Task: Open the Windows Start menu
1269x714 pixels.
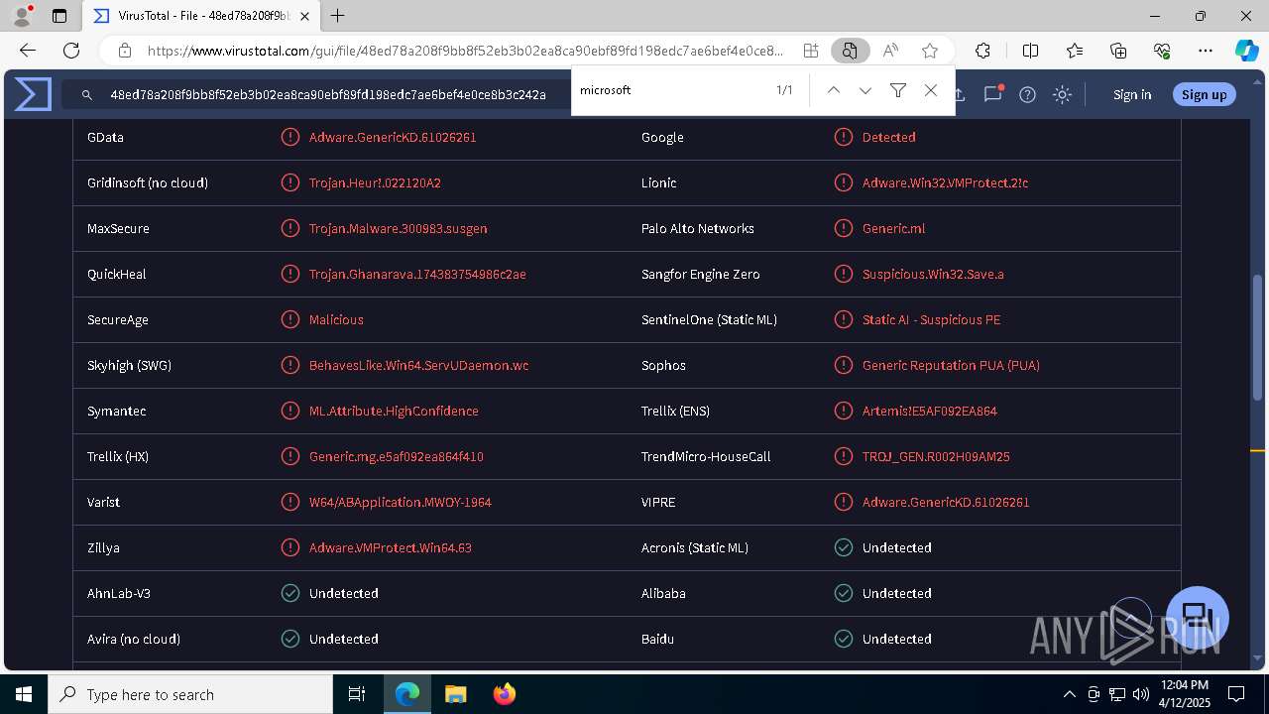Action: coord(24,694)
